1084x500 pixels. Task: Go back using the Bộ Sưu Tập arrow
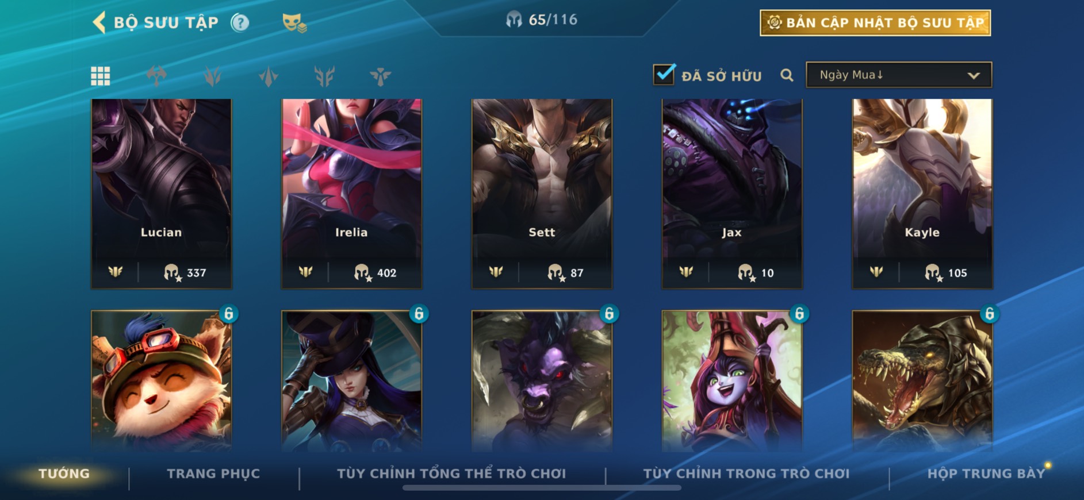pyautogui.click(x=99, y=23)
